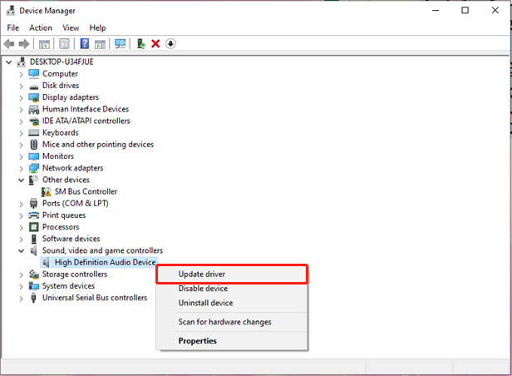
Task: Click the Human Interface Devices icon
Action: (x=33, y=110)
